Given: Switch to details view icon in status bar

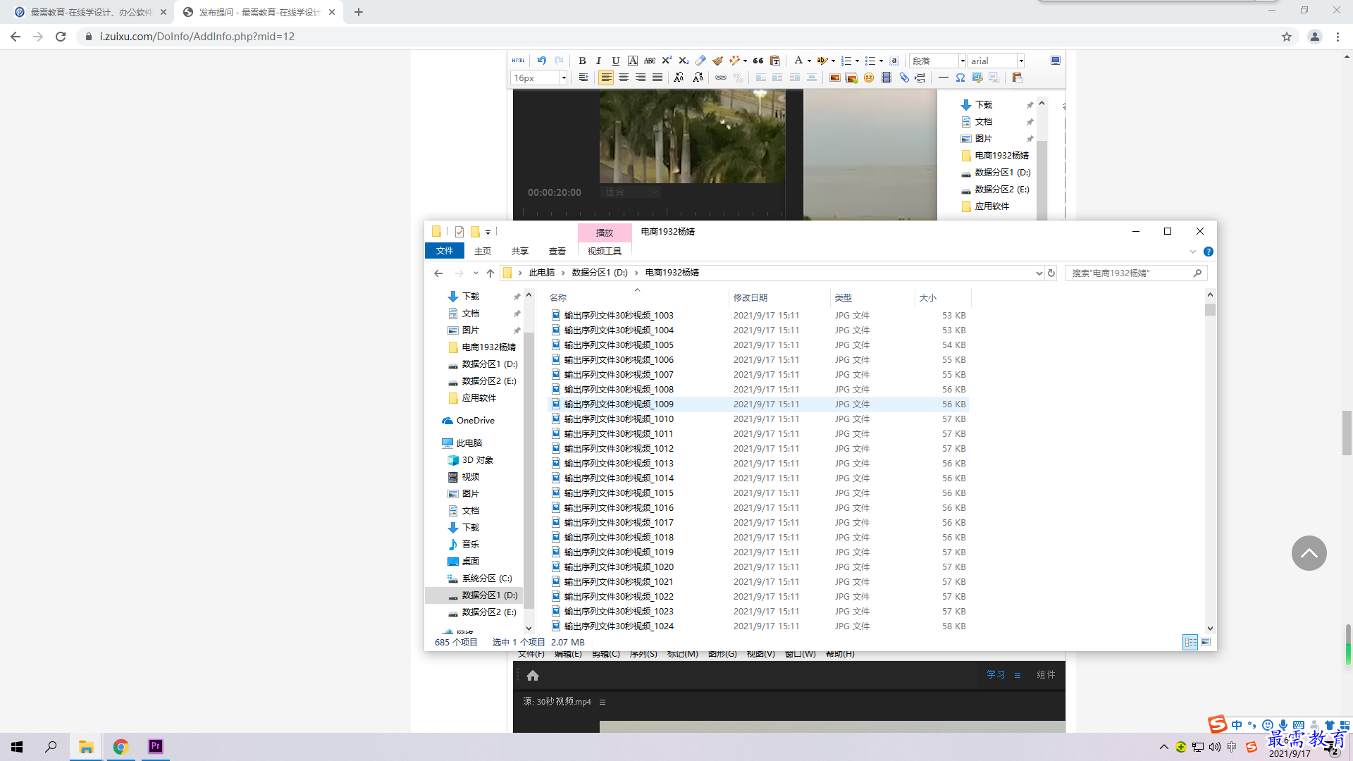Looking at the screenshot, I should (1190, 642).
